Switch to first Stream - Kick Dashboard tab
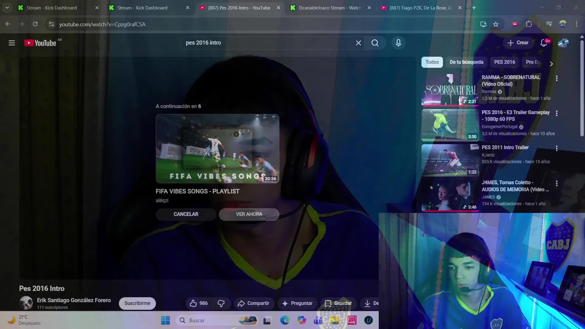 [x=52, y=8]
